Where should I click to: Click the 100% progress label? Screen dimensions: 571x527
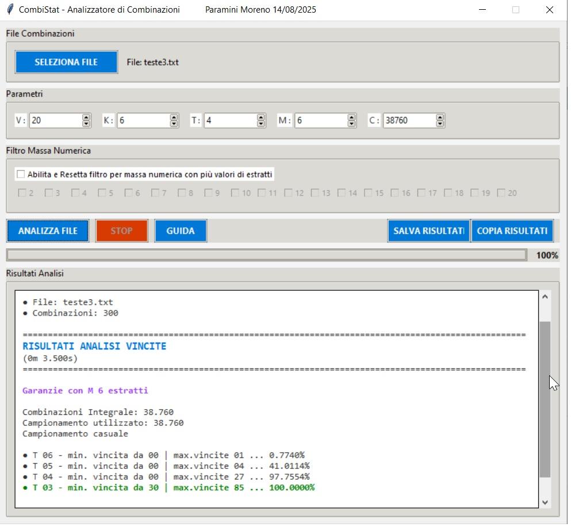tap(547, 256)
